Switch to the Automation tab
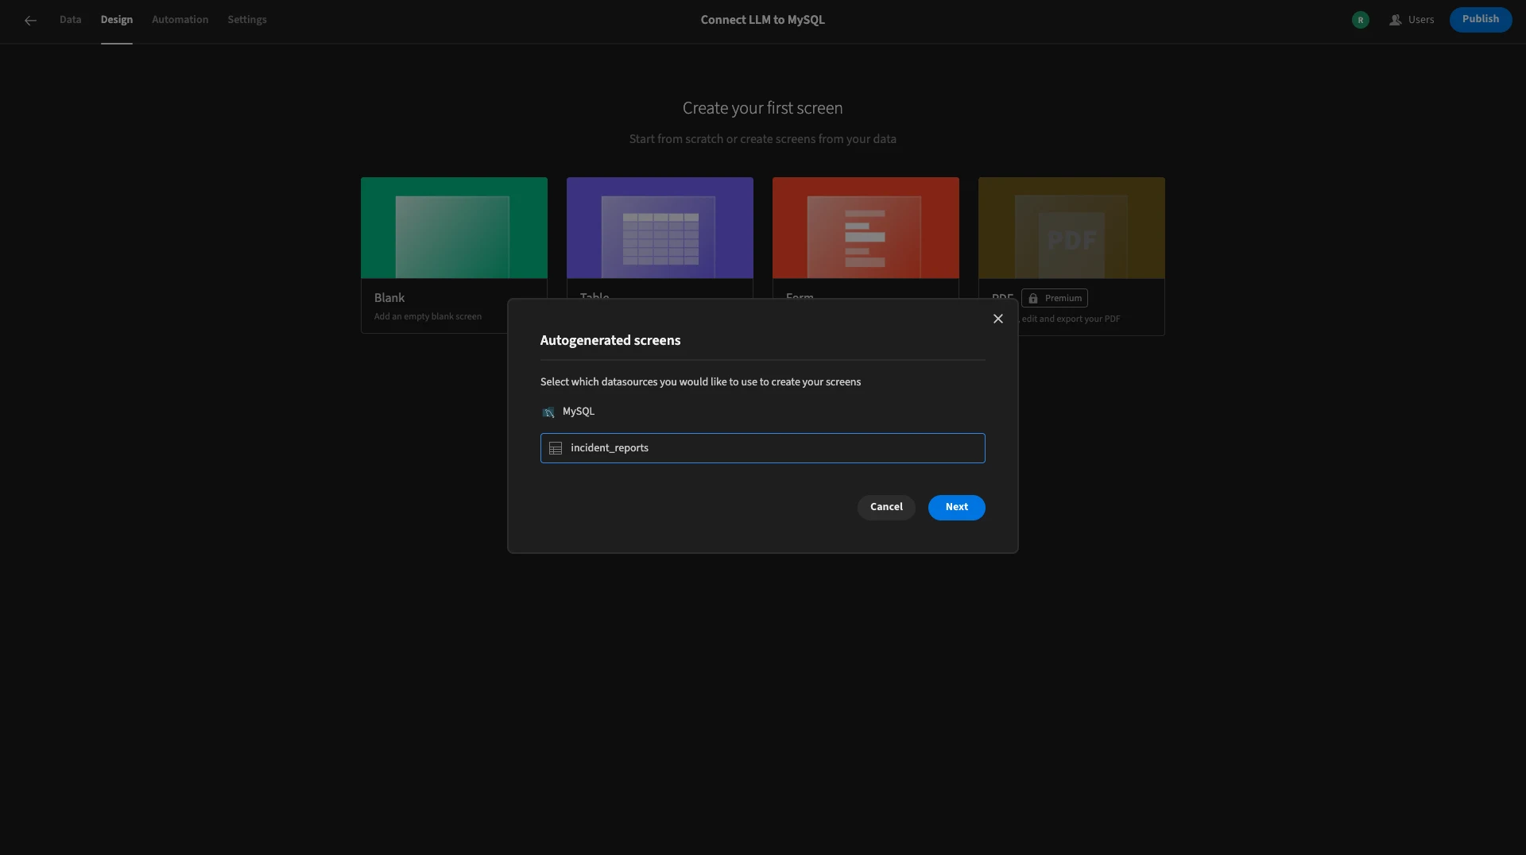Image resolution: width=1526 pixels, height=855 pixels. click(x=180, y=20)
